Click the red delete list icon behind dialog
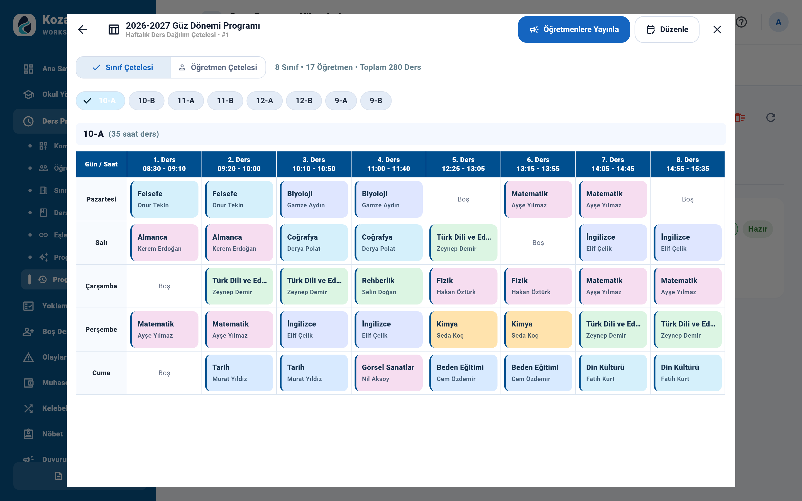Image resolution: width=802 pixels, height=501 pixels. (x=740, y=117)
